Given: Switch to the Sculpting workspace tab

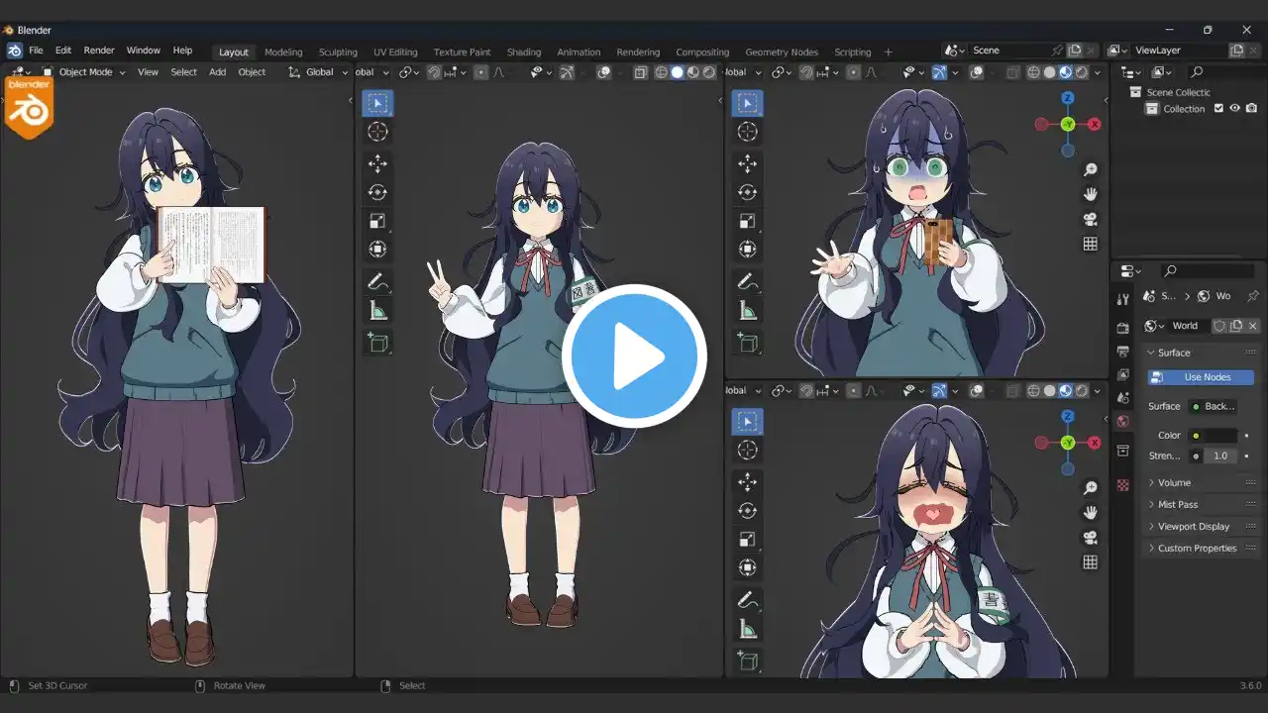Looking at the screenshot, I should (338, 52).
